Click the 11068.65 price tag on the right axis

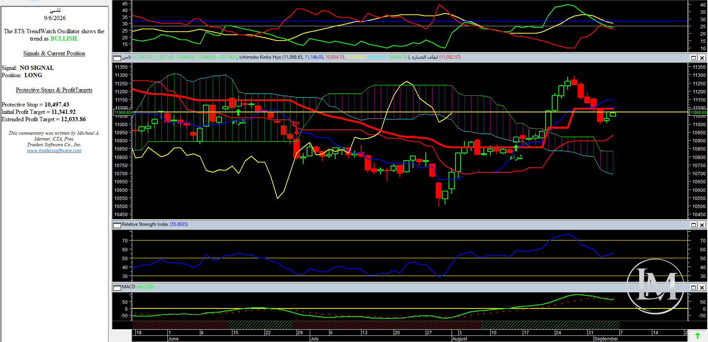point(698,112)
